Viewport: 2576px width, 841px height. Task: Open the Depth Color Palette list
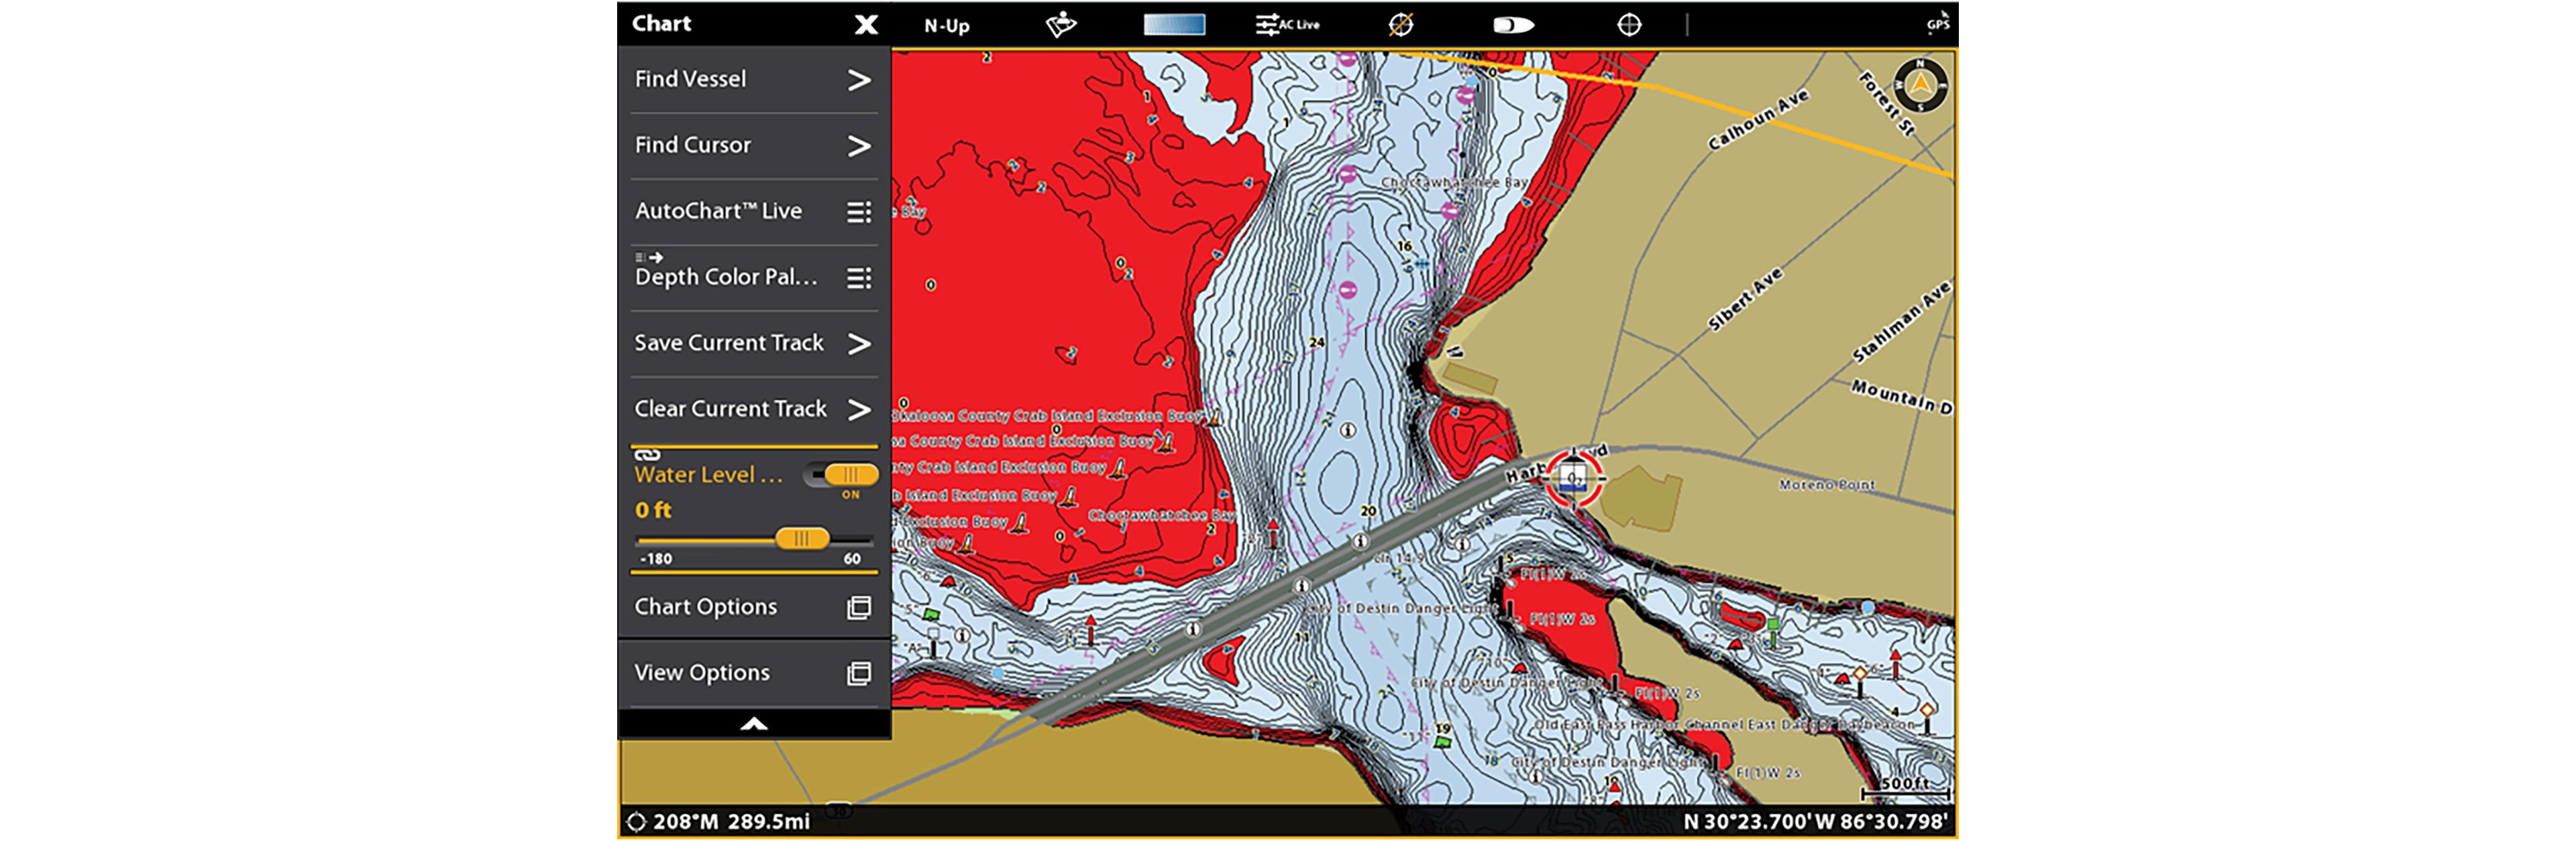754,277
